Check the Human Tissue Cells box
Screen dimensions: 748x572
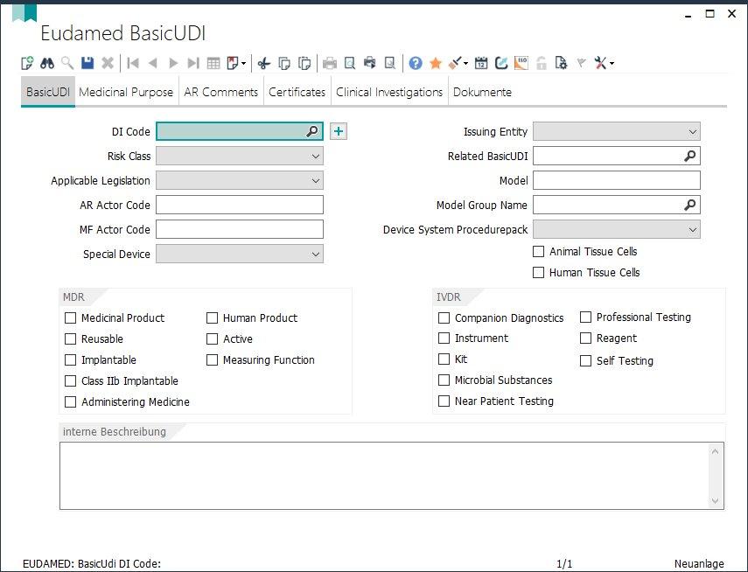coord(538,272)
